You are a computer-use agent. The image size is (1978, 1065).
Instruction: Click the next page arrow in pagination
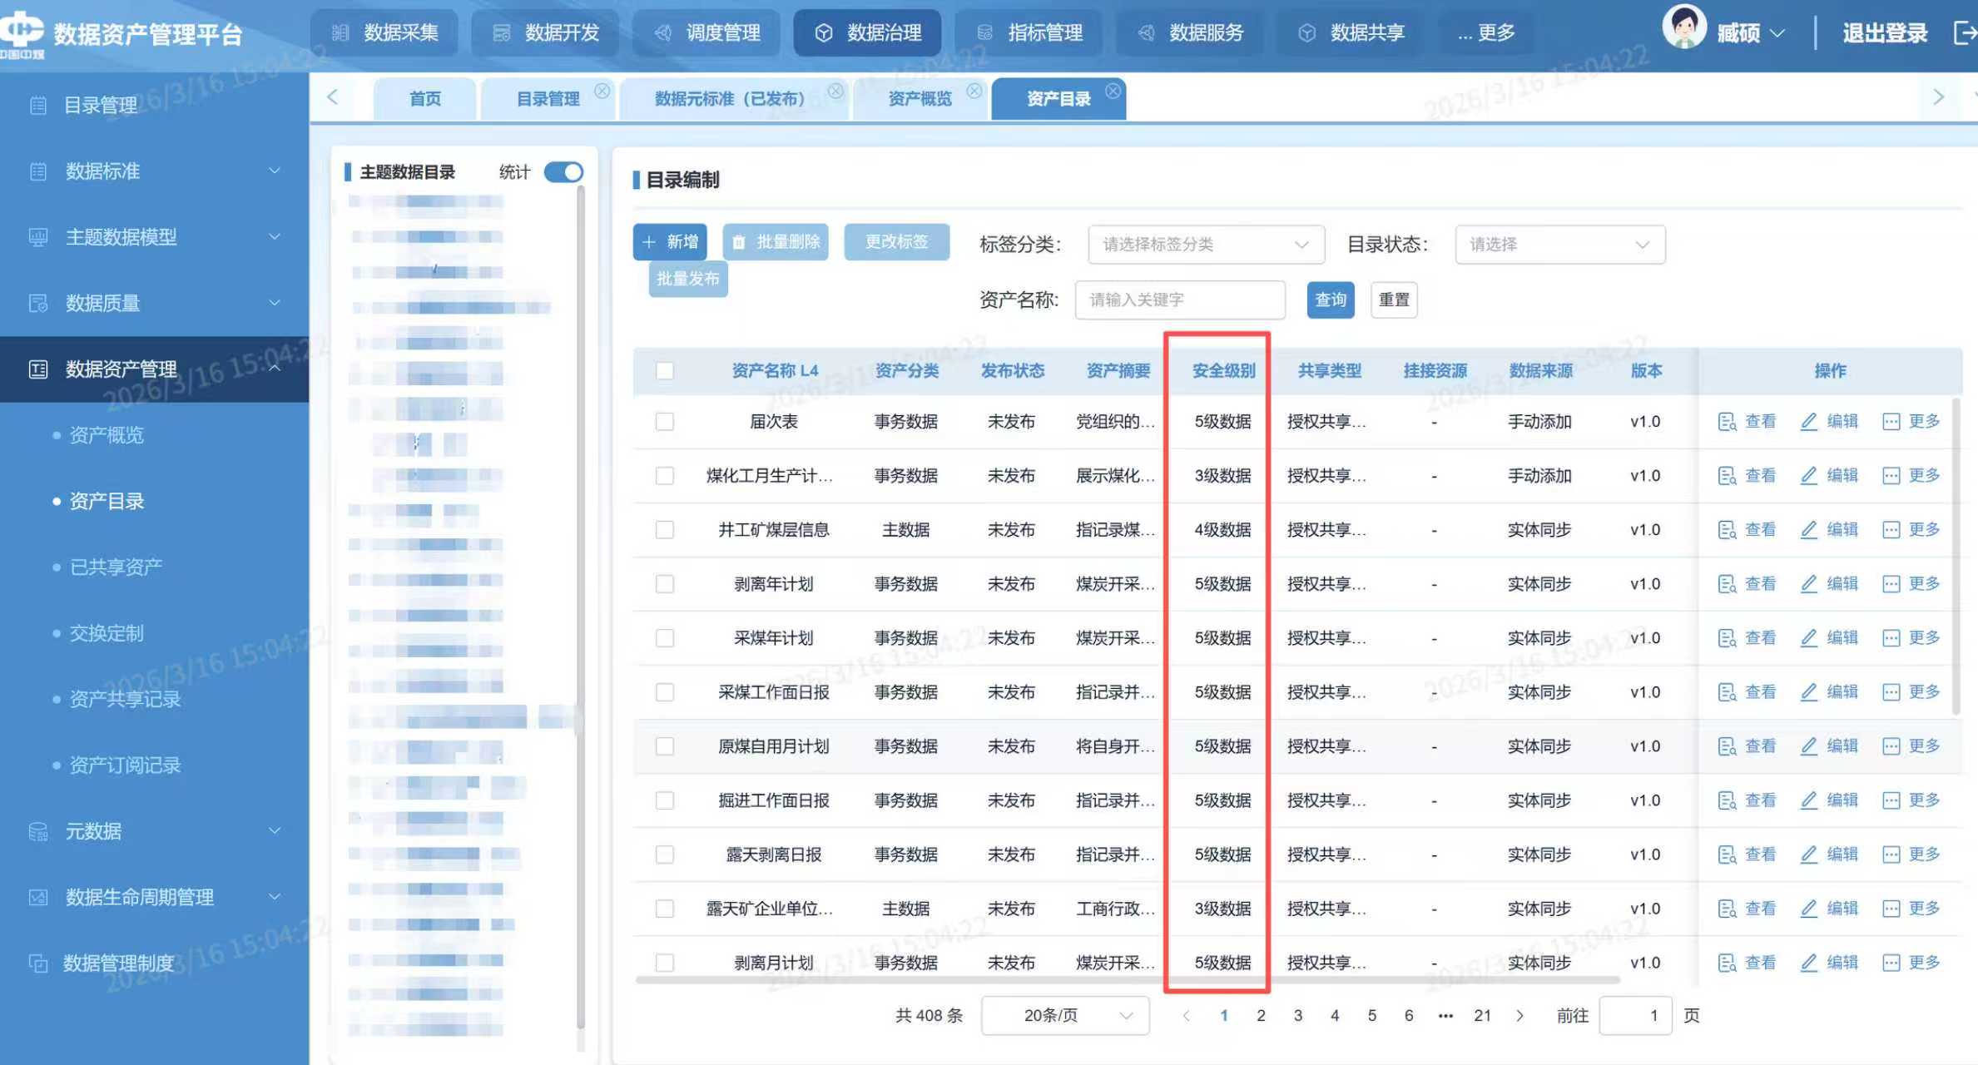click(x=1519, y=1015)
